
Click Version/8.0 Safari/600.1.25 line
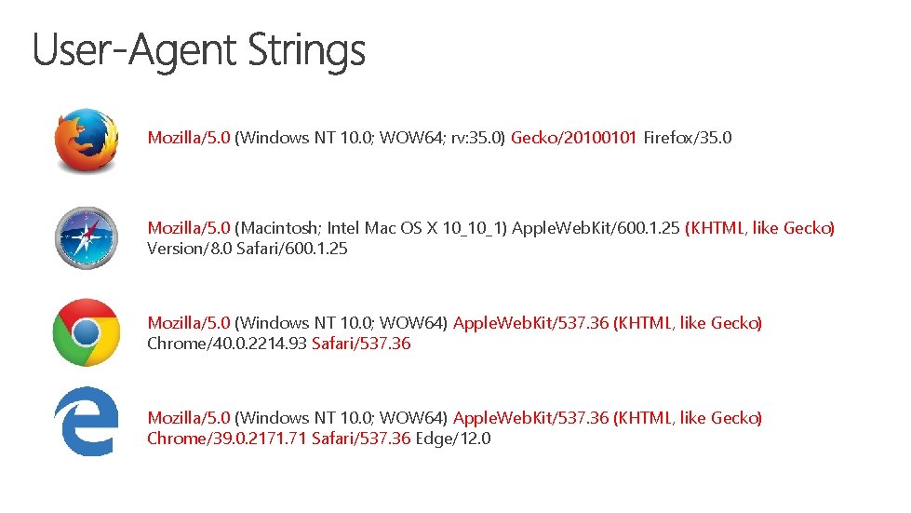coord(247,249)
